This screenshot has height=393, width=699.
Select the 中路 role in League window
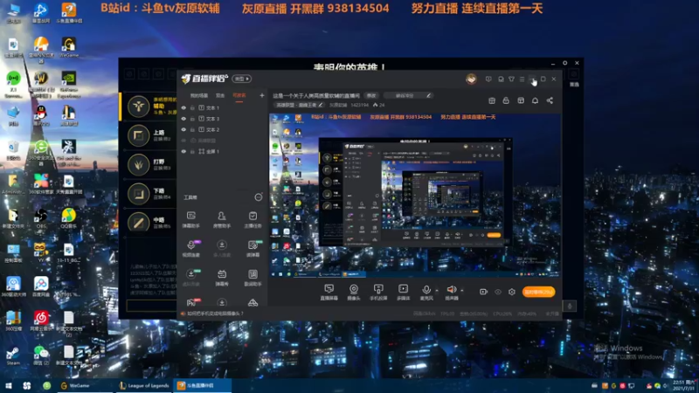coord(149,223)
